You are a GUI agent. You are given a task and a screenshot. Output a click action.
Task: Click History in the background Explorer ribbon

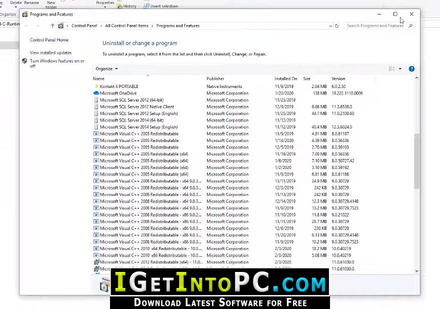tap(127, 6)
